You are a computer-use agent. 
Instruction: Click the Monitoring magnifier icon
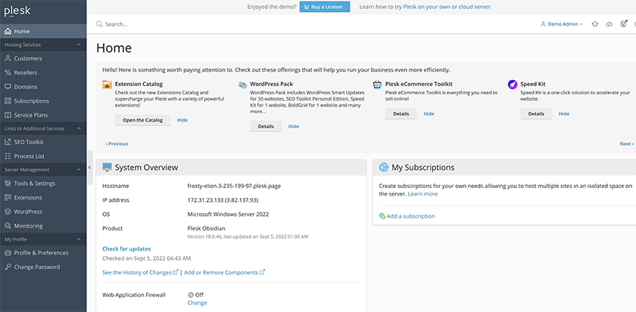tap(8, 226)
